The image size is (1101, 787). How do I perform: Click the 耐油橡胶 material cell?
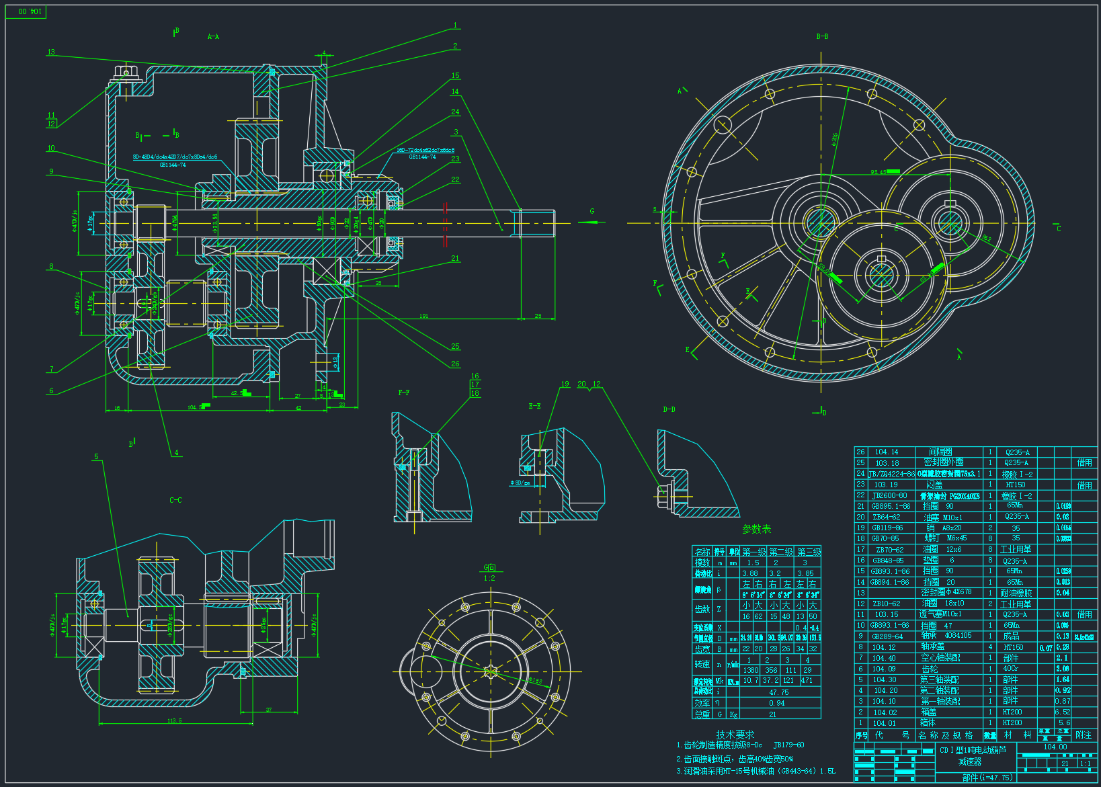(x=1016, y=593)
